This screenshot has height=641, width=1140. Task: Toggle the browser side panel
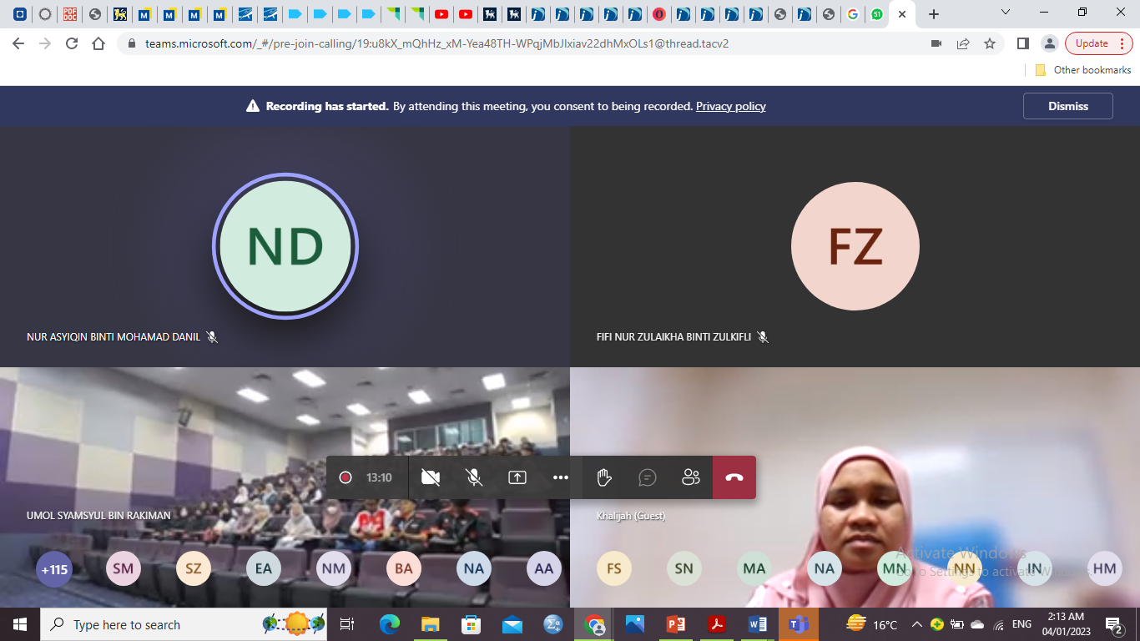[1023, 43]
